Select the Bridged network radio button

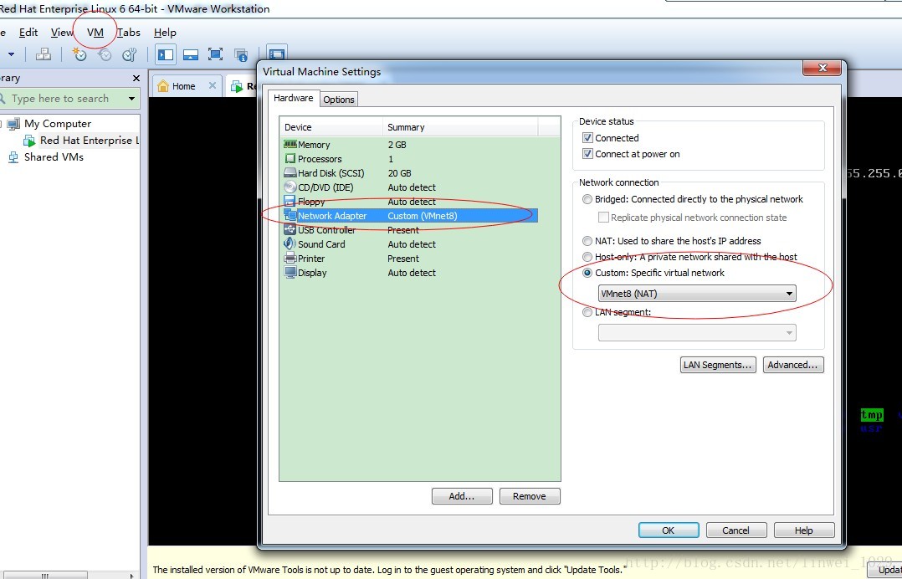587,199
